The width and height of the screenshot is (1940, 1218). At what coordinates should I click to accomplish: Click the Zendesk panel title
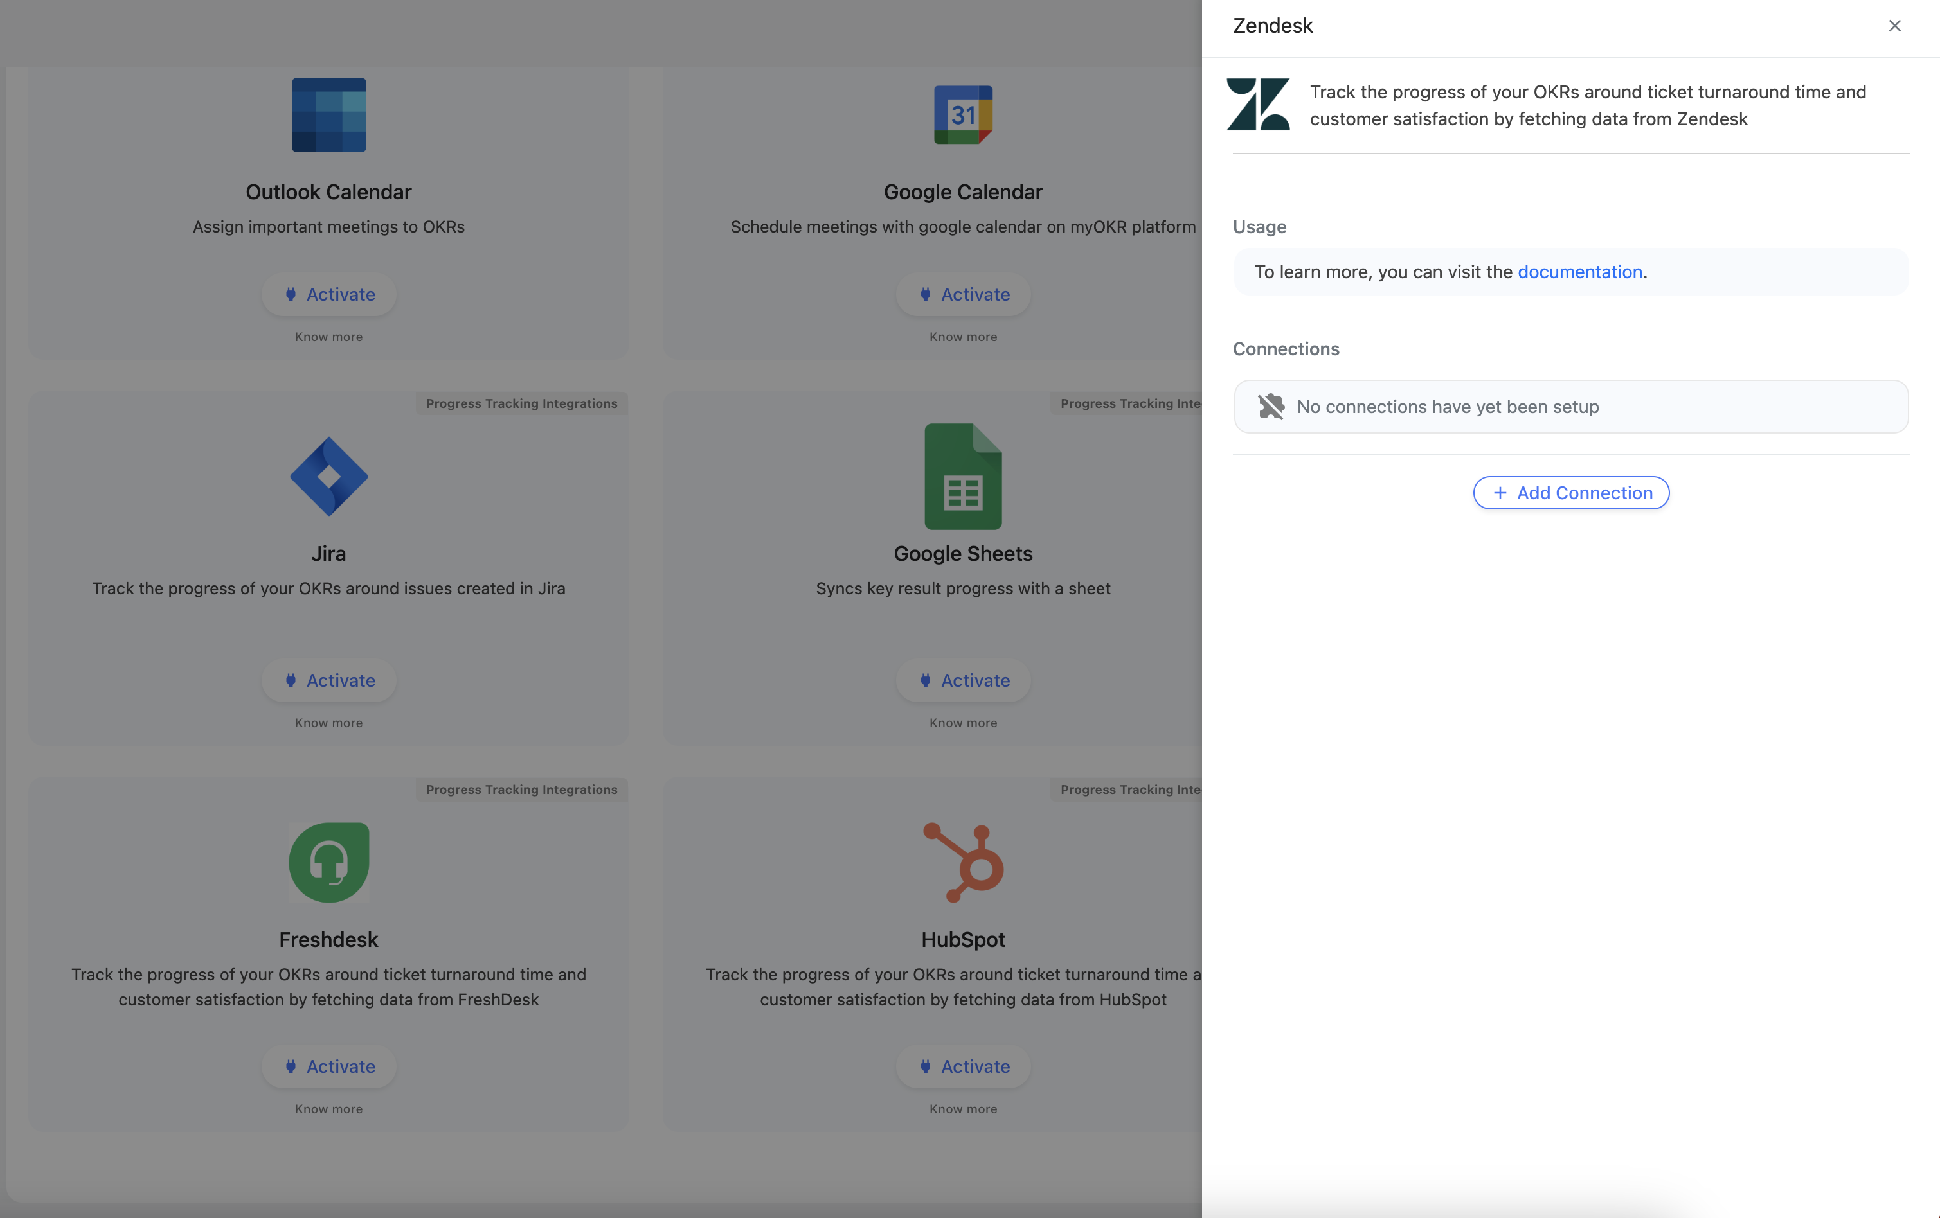click(x=1272, y=26)
